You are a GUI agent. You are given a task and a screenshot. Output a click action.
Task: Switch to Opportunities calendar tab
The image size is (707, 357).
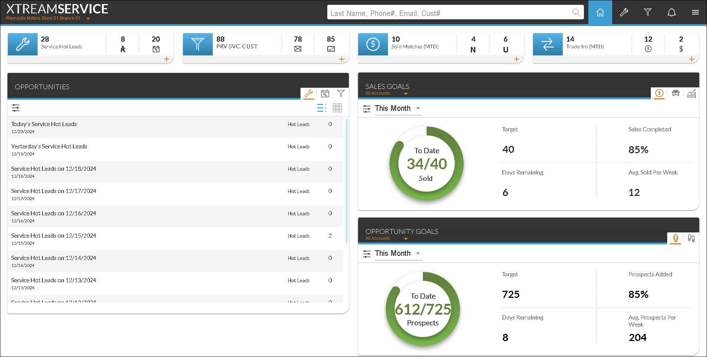point(325,94)
